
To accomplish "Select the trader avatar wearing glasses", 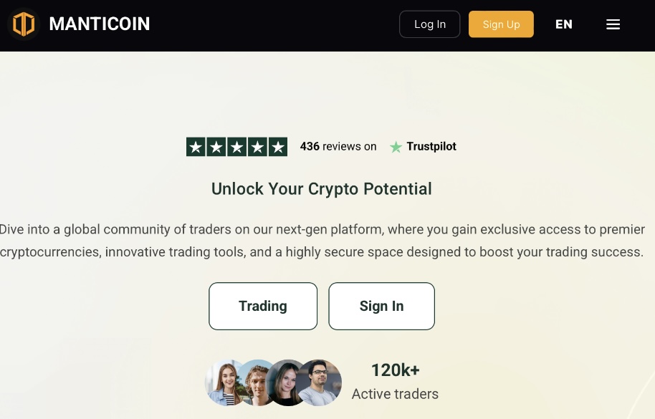I will (x=320, y=382).
